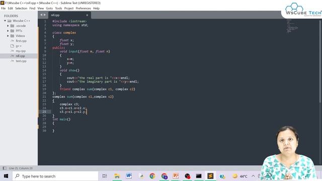The image size is (322, 181).
Task: Click the 'void show()' function line
Action: coord(69,70)
